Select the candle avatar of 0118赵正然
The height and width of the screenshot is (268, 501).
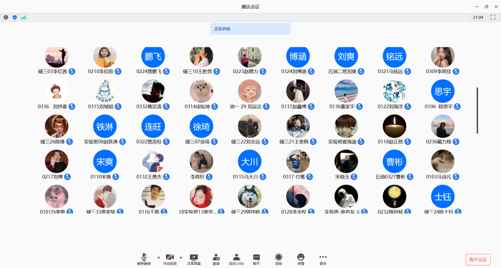point(394,126)
